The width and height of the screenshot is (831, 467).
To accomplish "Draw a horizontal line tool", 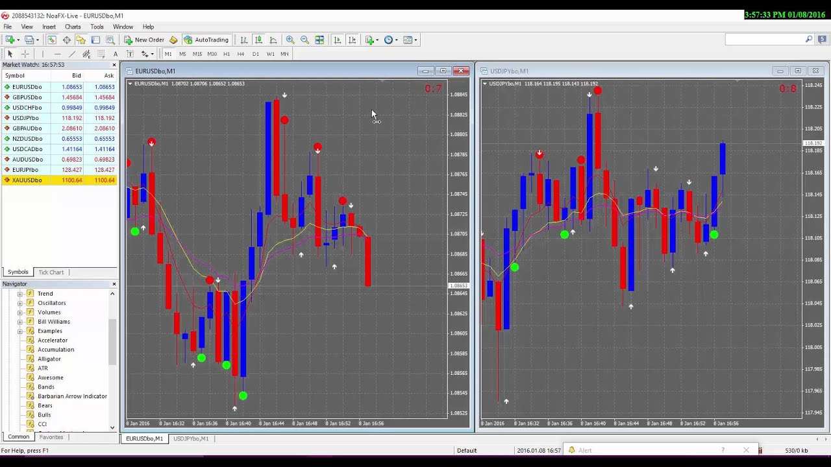I will pyautogui.click(x=57, y=54).
